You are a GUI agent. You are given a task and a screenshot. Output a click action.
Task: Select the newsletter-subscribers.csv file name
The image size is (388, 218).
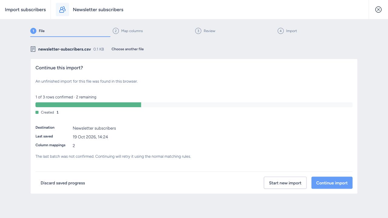click(x=65, y=49)
